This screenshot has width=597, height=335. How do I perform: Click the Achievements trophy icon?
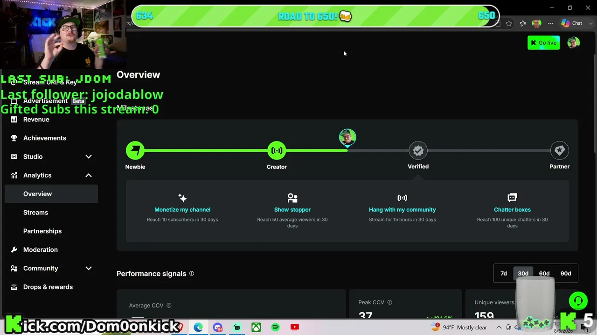pyautogui.click(x=14, y=138)
